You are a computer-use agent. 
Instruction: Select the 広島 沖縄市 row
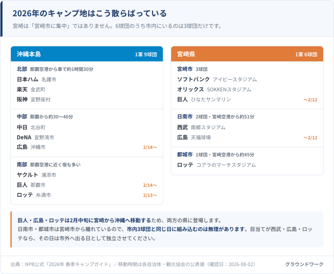coord(87,147)
